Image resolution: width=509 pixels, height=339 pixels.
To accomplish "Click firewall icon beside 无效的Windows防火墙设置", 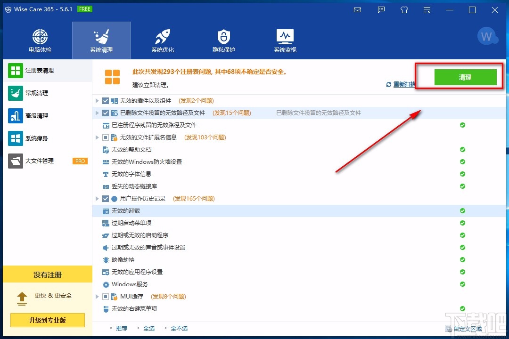I will [106, 162].
